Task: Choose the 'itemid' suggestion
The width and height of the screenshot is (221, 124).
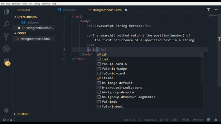Action: (150, 78)
